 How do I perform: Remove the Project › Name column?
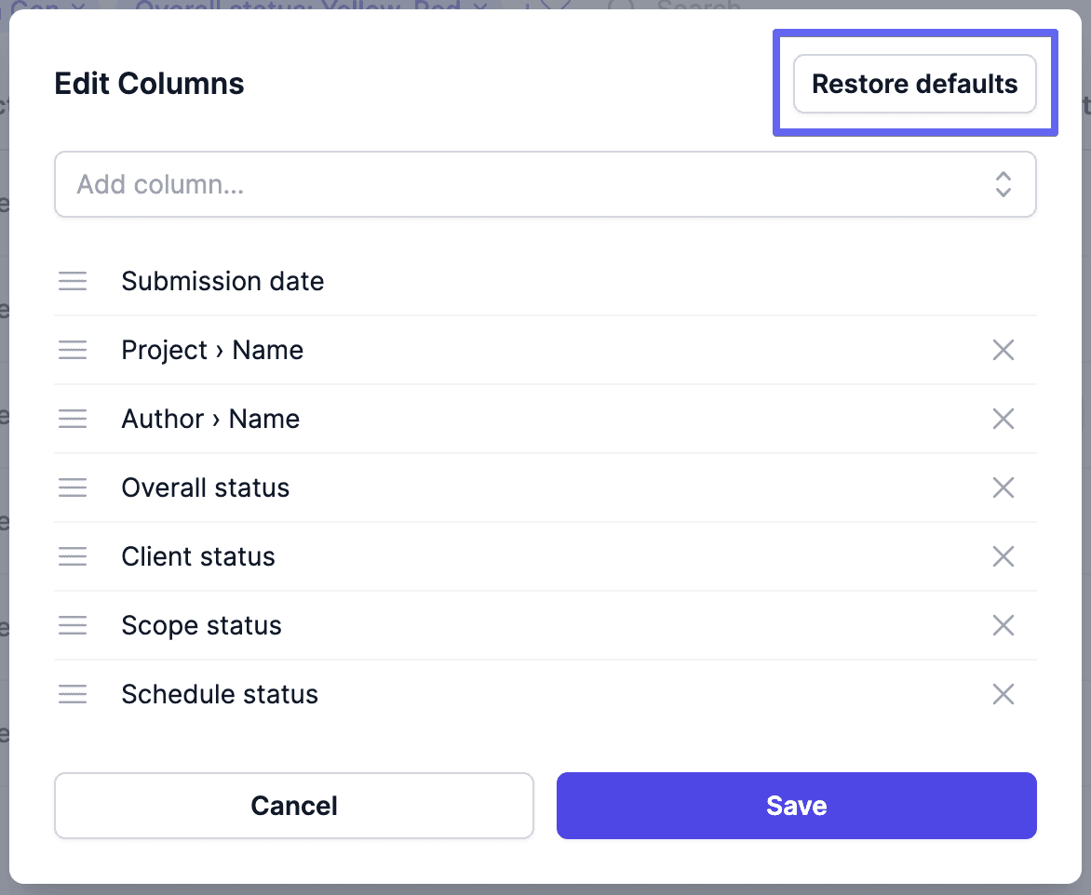pyautogui.click(x=1003, y=350)
